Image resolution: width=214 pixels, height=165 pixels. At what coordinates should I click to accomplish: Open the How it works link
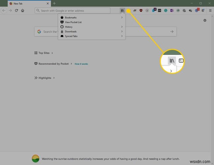(x=81, y=64)
